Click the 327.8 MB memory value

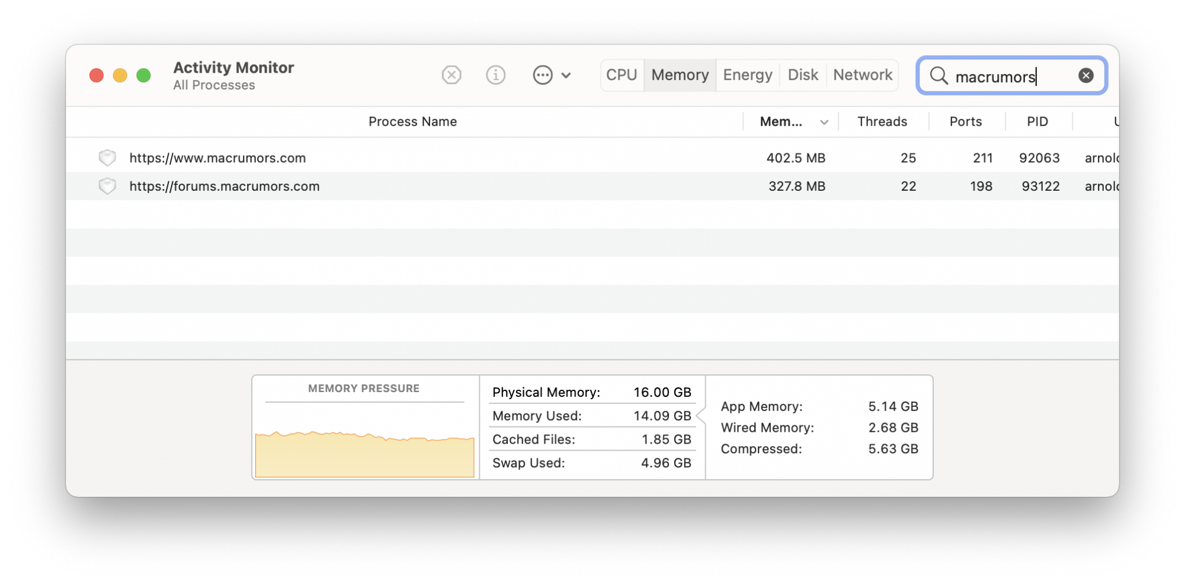[x=797, y=187]
